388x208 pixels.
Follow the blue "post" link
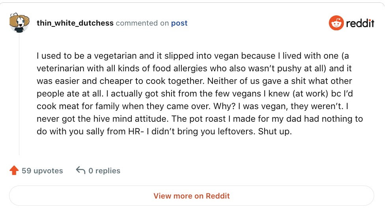179,23
